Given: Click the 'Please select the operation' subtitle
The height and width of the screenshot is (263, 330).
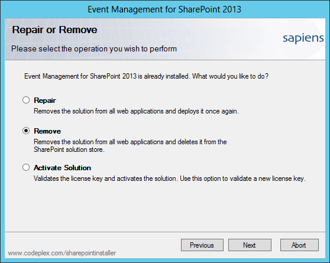Looking at the screenshot, I should 94,49.
